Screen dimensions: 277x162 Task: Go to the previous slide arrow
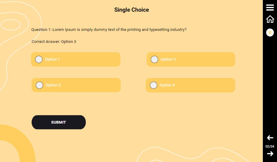(270, 138)
